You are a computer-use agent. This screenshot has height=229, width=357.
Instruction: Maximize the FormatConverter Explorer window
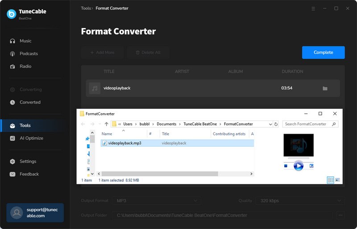320,114
